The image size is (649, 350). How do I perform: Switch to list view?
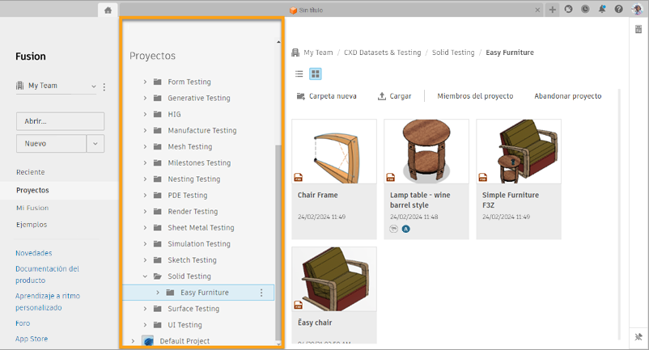[x=299, y=74]
